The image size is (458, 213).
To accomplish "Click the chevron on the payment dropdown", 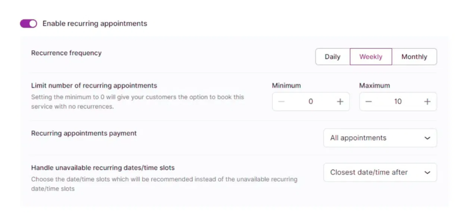I will (427, 138).
